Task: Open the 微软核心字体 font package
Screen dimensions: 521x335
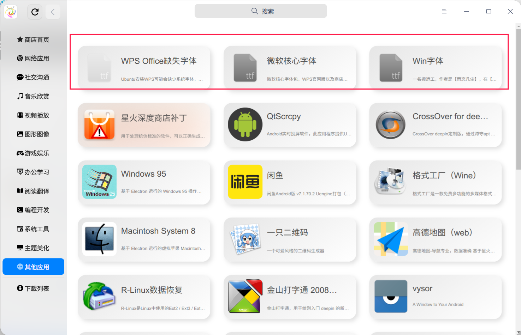Action: (x=290, y=67)
